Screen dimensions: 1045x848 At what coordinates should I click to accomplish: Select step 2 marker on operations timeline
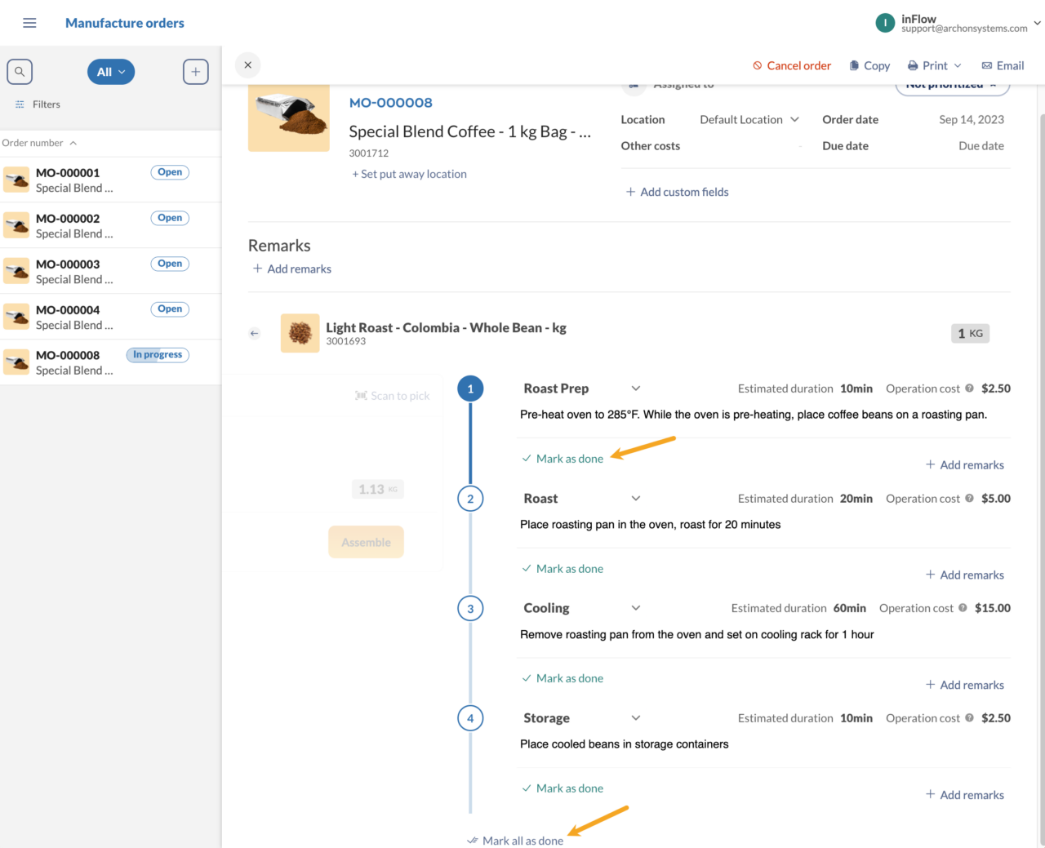pos(470,499)
